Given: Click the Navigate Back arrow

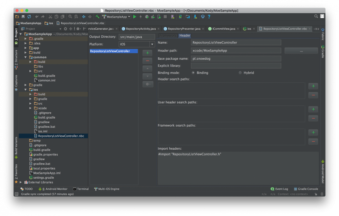Looking at the screenshot, I should click(x=84, y=16).
